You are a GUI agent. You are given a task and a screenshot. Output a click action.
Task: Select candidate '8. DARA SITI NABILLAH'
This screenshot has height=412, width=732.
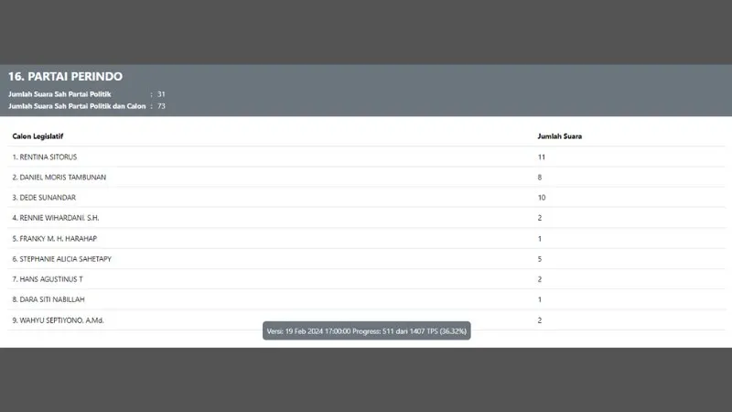[x=48, y=299]
